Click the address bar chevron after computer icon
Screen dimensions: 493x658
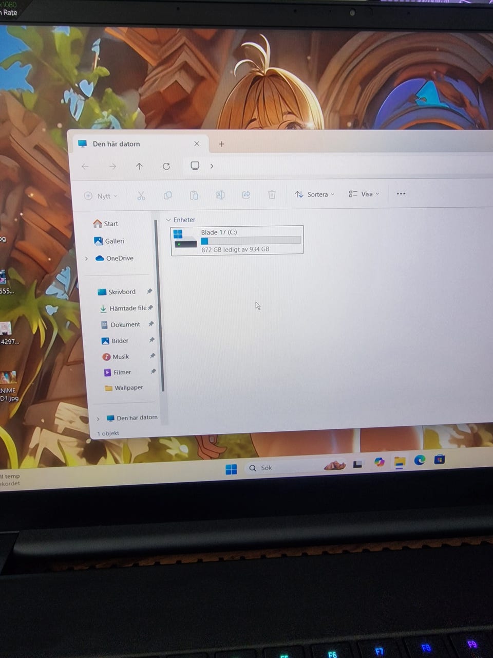tap(212, 166)
